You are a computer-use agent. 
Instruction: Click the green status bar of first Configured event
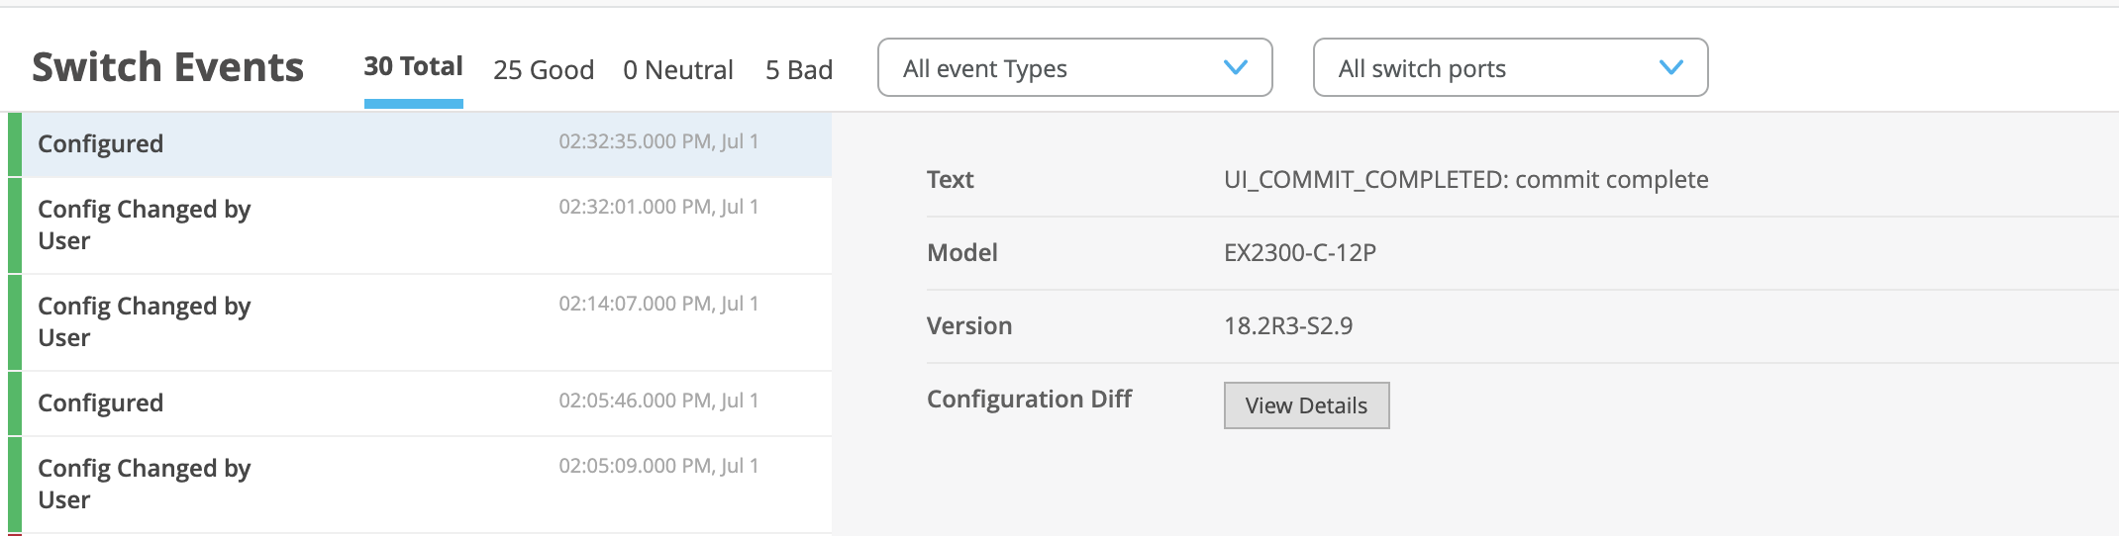15,144
